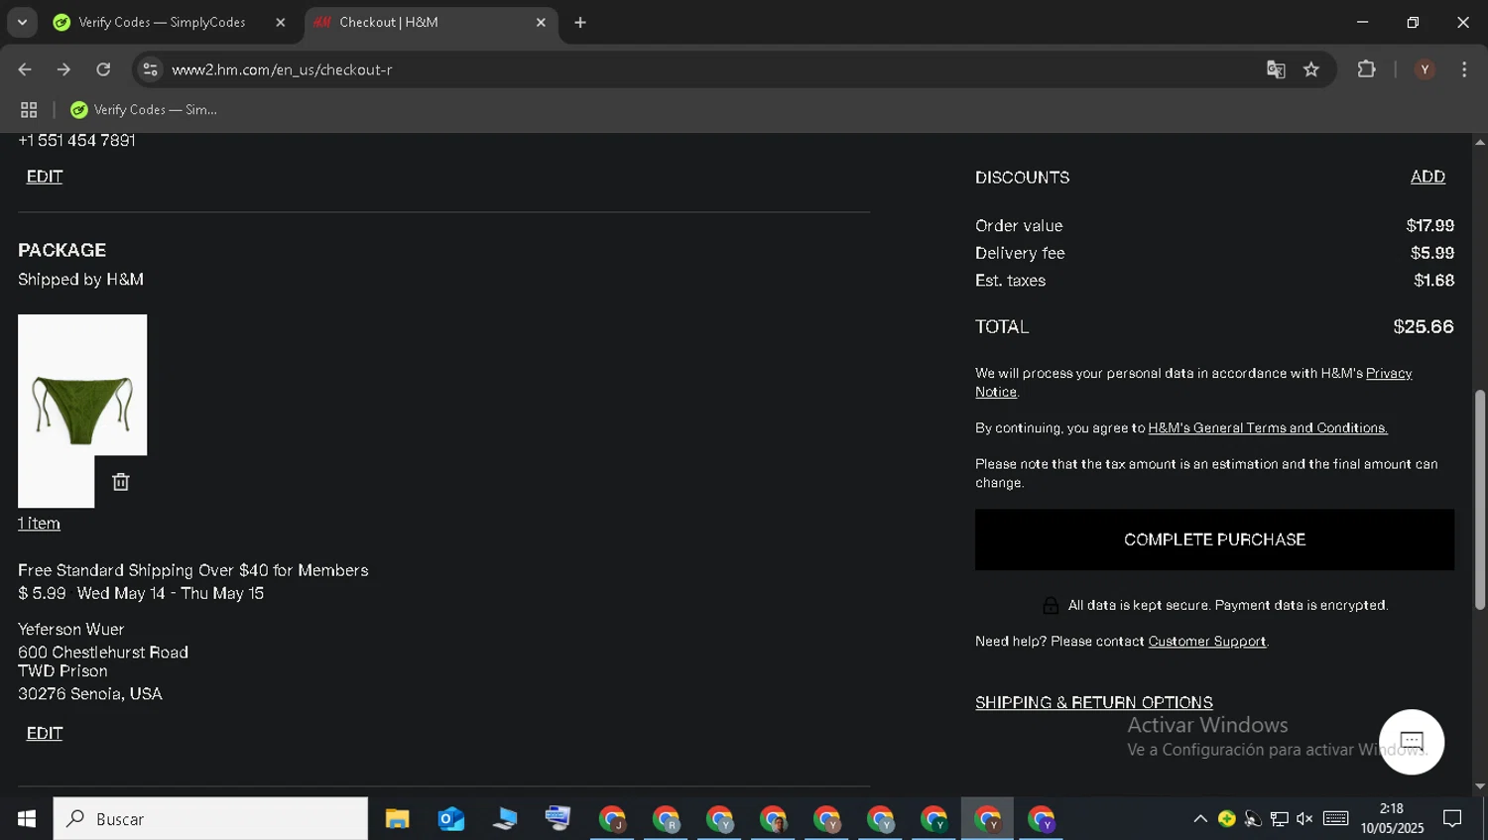This screenshot has height=840, width=1488.
Task: Open the network tray icon
Action: coord(1280,819)
